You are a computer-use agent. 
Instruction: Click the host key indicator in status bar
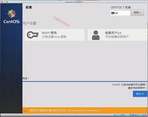(144, 115)
